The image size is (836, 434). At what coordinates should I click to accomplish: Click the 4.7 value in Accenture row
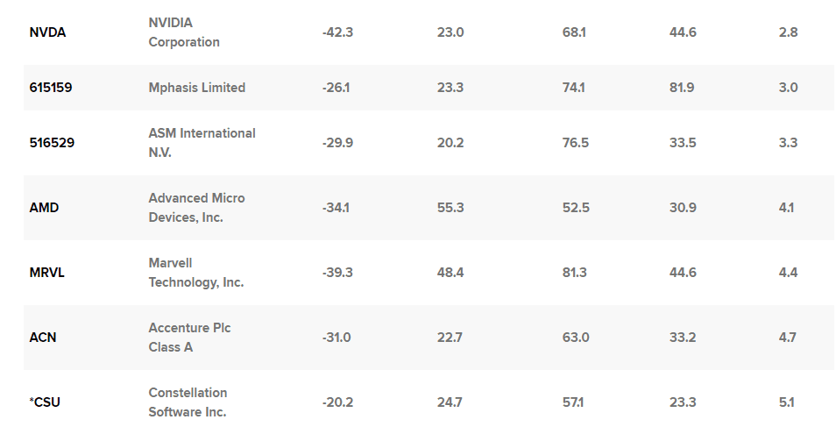point(787,338)
